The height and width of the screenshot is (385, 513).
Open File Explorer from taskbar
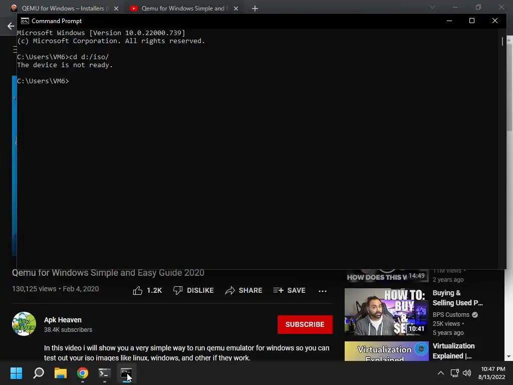(61, 373)
